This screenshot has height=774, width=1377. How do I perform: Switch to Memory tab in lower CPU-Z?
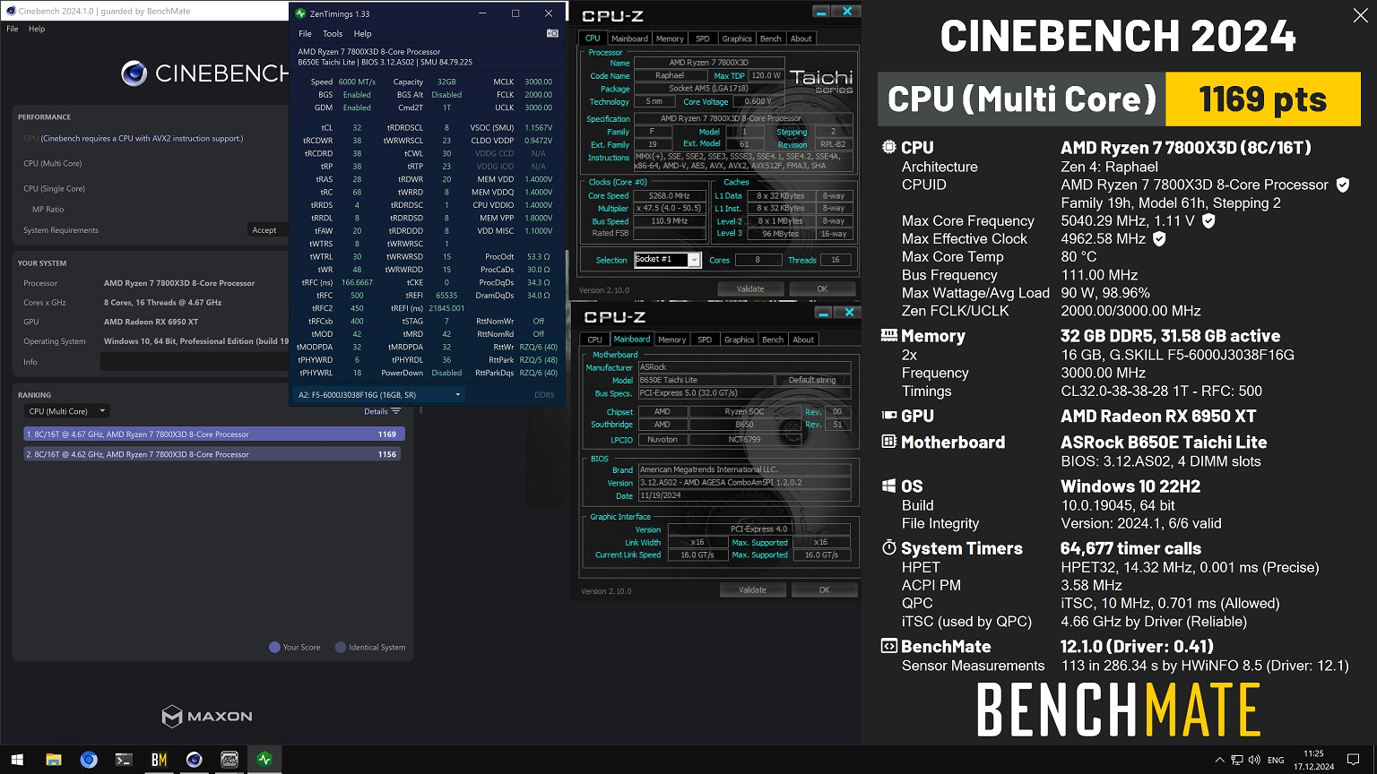[672, 340]
